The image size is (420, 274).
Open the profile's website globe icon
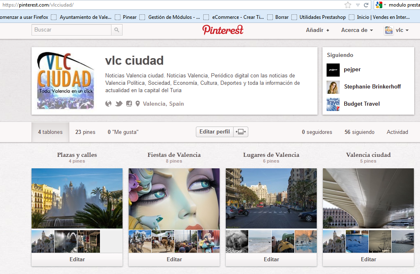(108, 104)
